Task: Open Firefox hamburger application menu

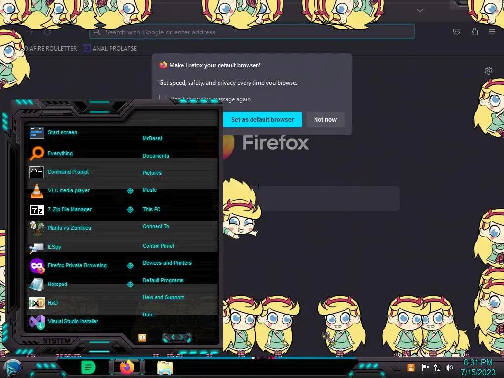Action: [x=492, y=31]
